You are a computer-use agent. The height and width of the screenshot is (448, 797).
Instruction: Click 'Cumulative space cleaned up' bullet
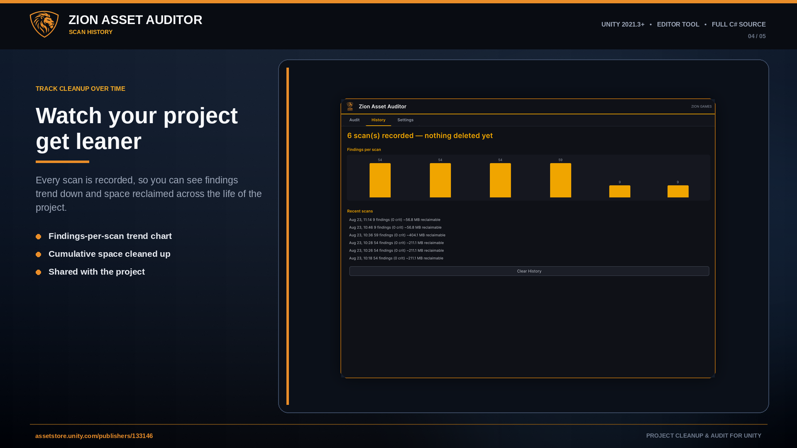click(x=110, y=254)
